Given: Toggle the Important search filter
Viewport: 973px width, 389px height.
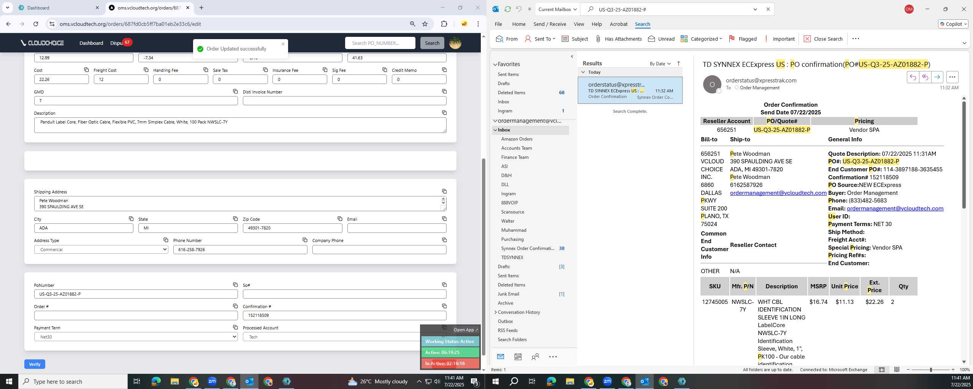Looking at the screenshot, I should coord(779,39).
